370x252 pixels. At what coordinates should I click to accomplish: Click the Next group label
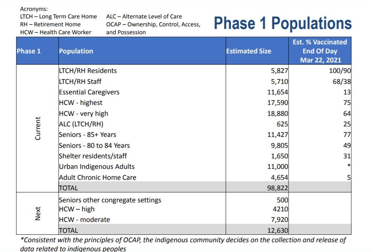tap(37, 213)
